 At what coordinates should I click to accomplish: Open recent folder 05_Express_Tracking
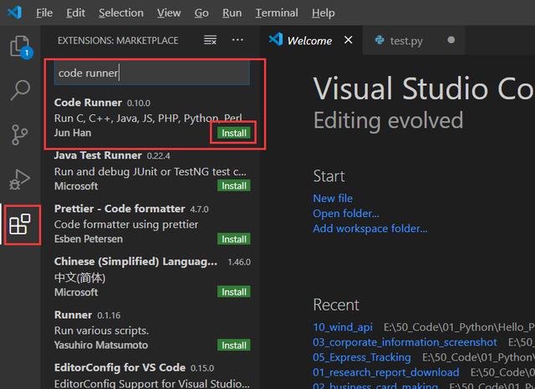click(362, 357)
